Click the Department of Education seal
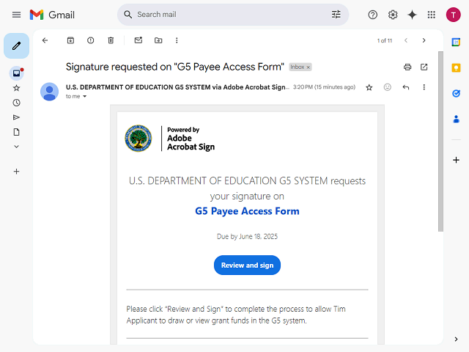 tap(139, 139)
